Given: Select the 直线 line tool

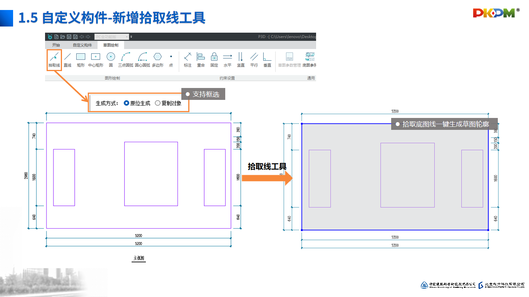Looking at the screenshot, I should 67,60.
